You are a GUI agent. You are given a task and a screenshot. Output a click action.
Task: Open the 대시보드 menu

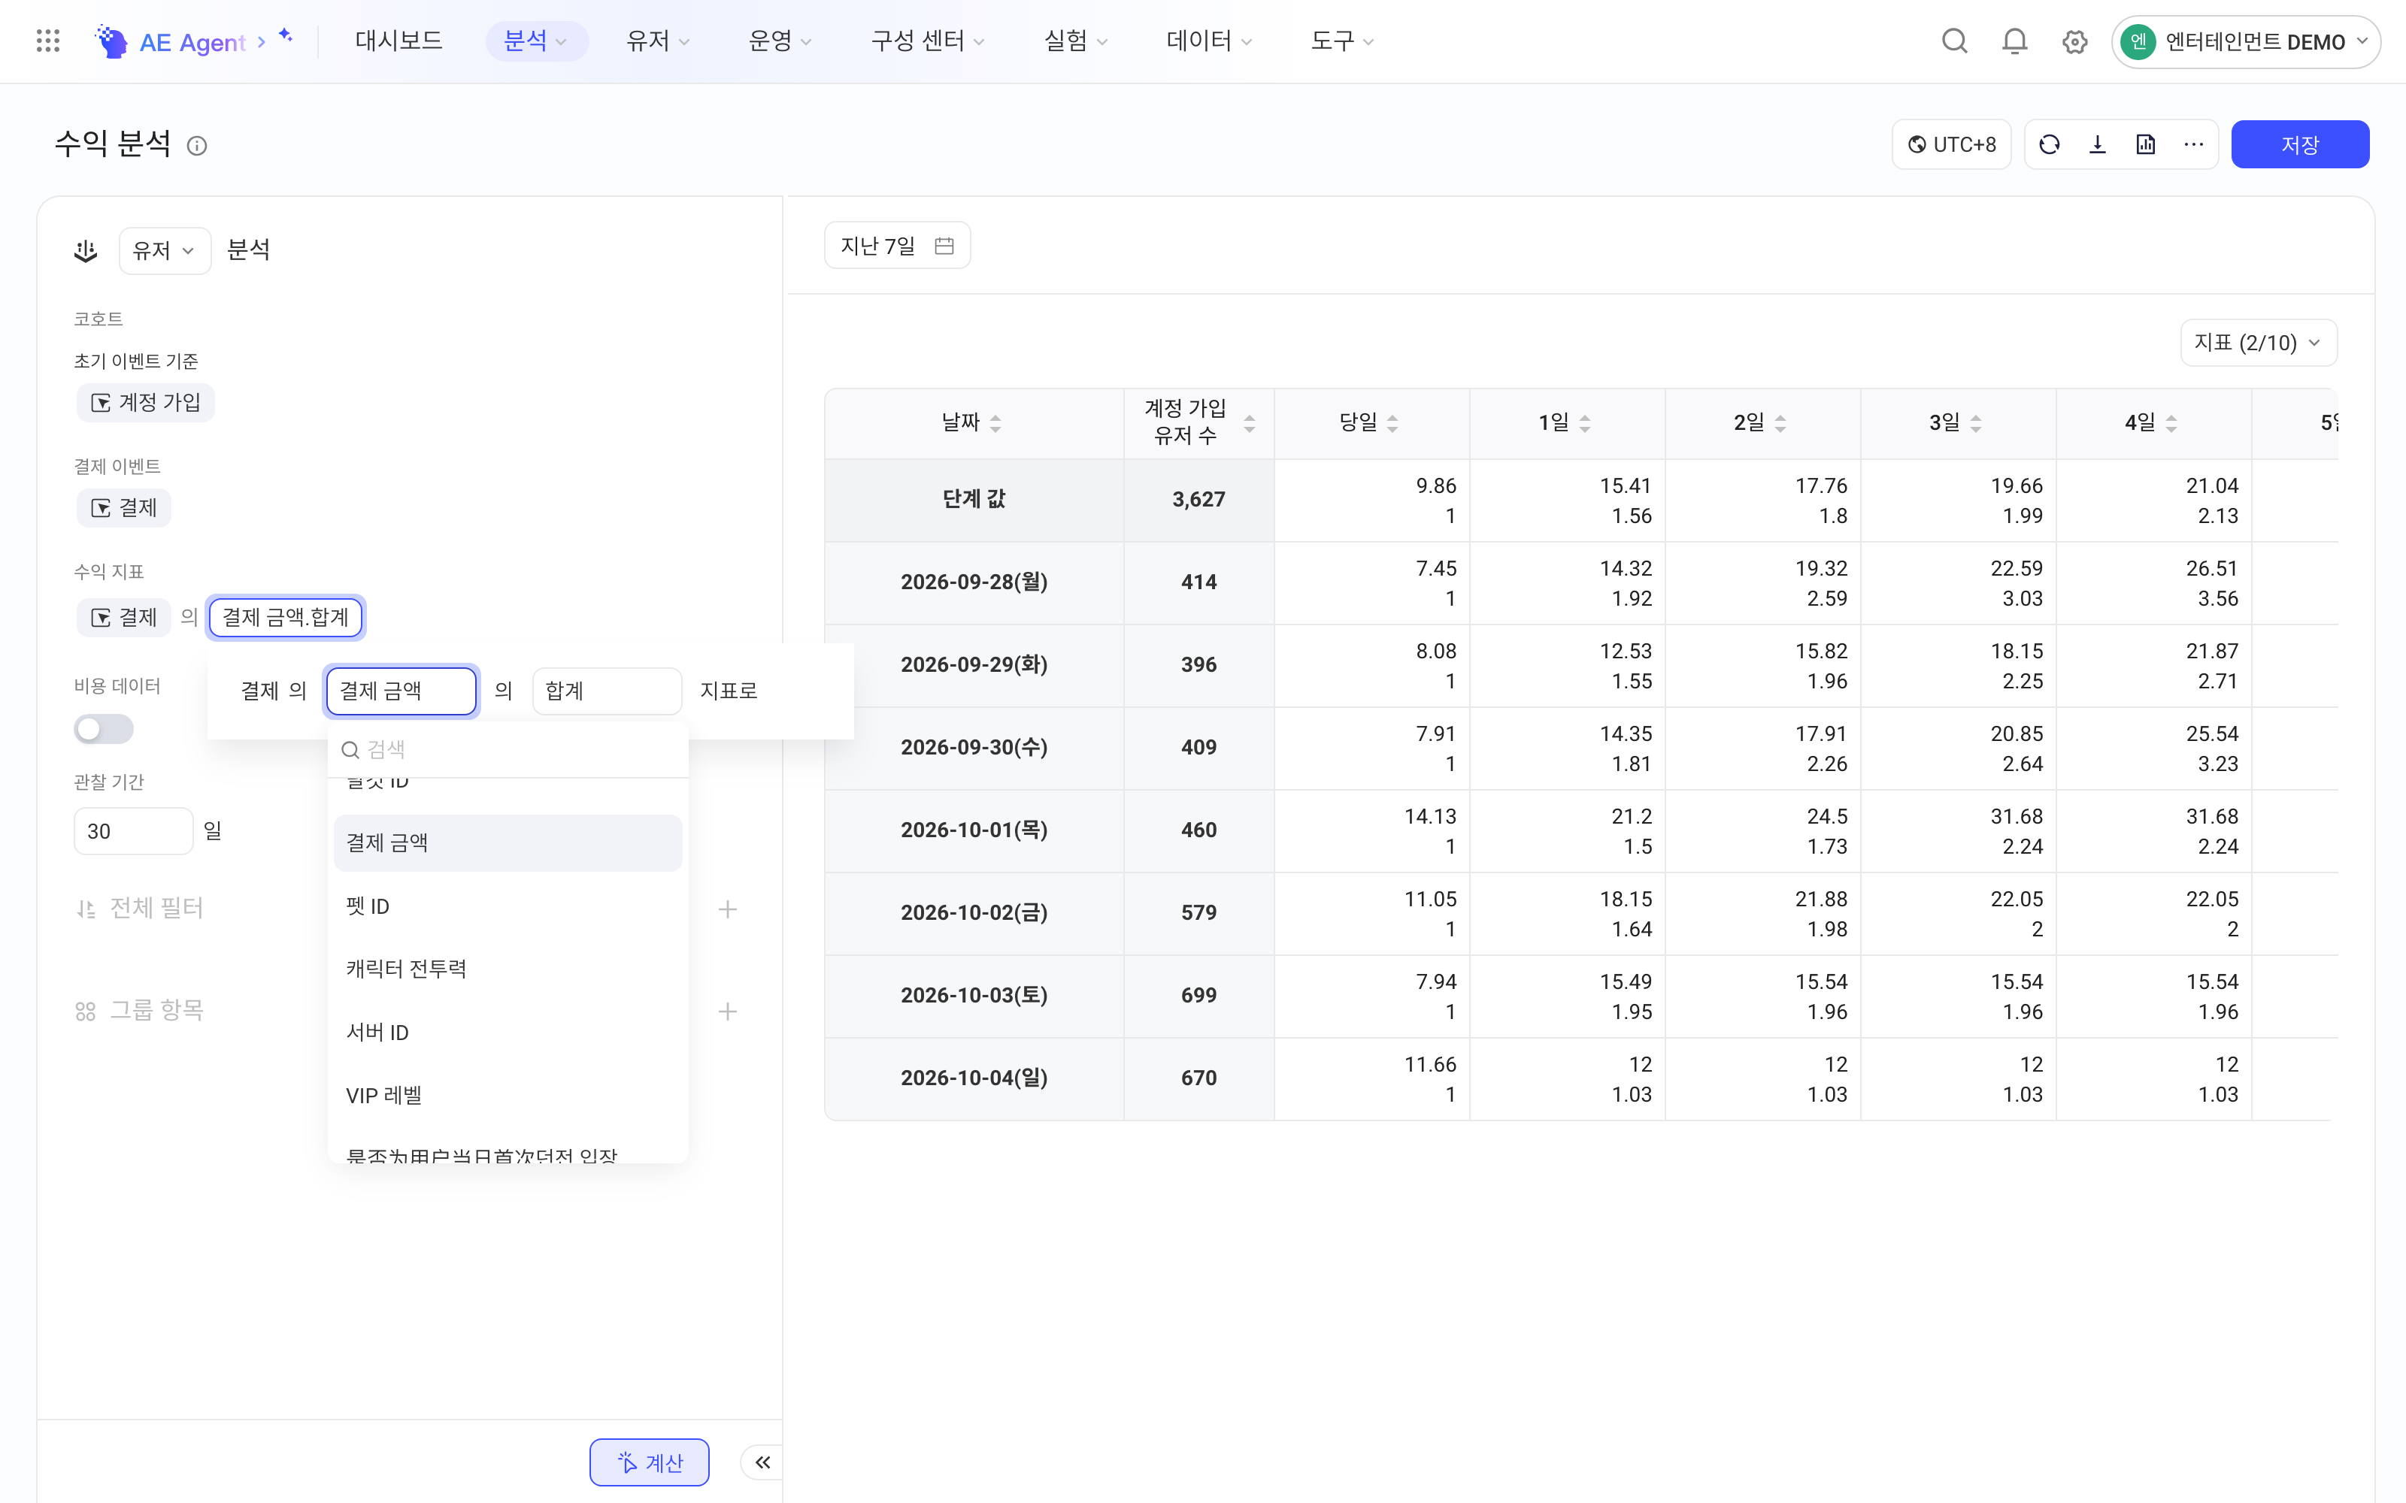pos(398,41)
